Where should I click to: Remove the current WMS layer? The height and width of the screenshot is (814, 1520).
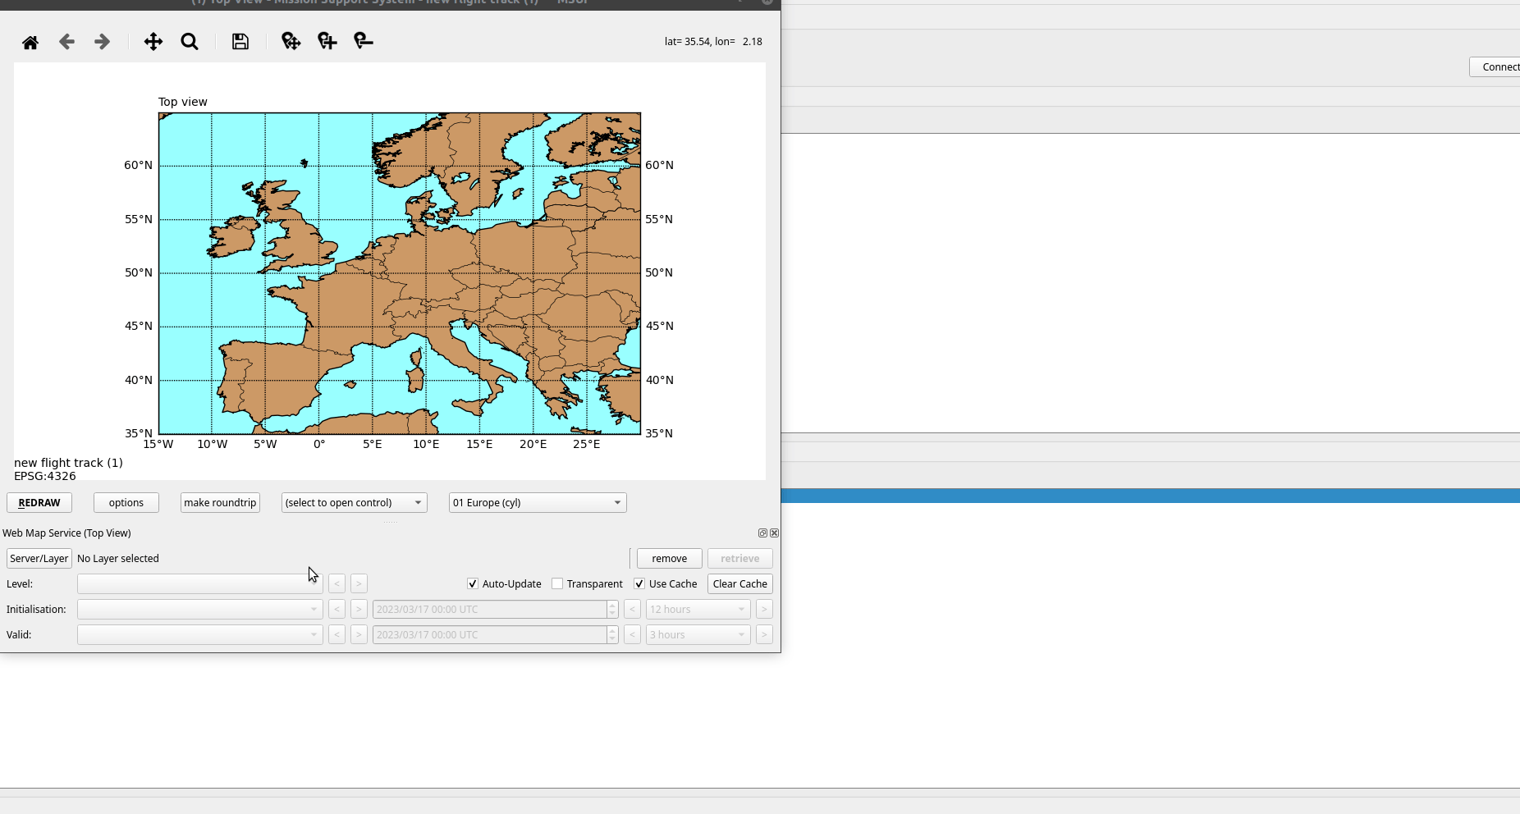tap(669, 558)
